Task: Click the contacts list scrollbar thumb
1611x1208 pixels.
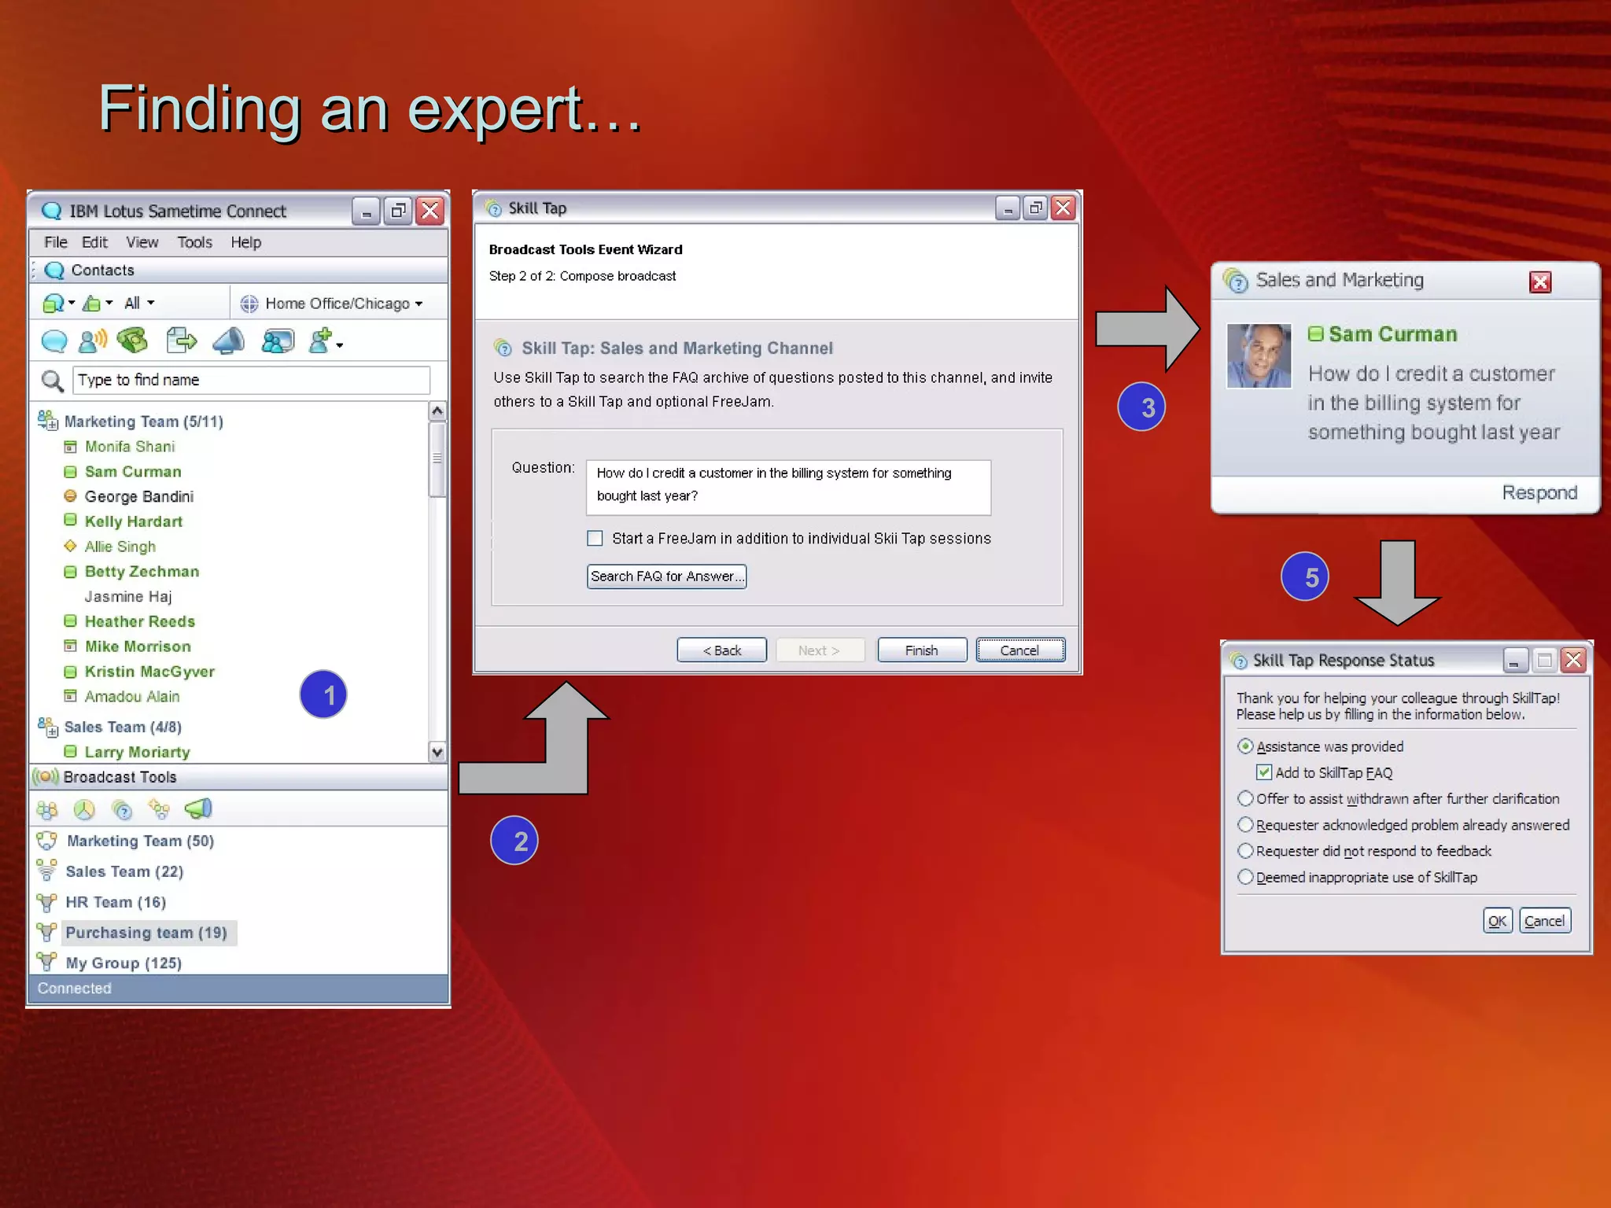Action: (437, 459)
